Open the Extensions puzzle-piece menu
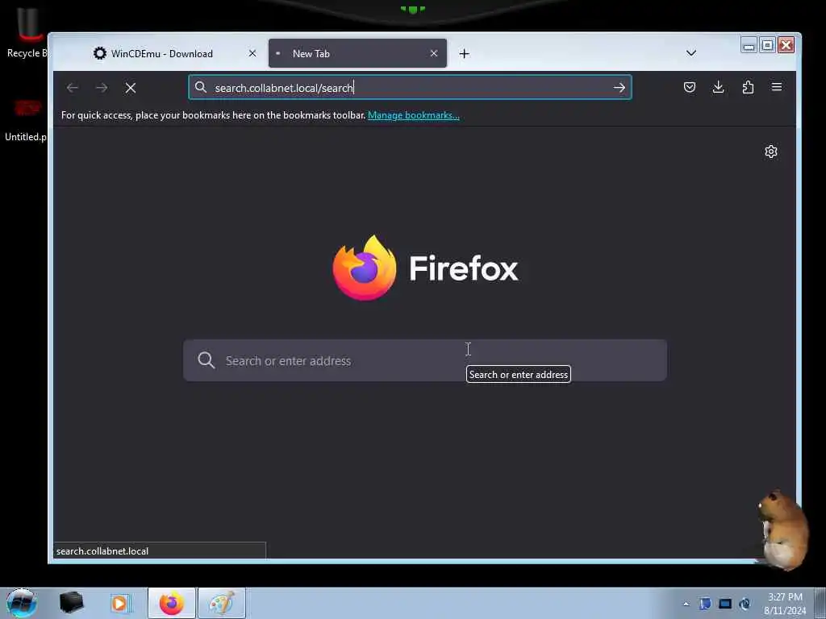 (748, 87)
